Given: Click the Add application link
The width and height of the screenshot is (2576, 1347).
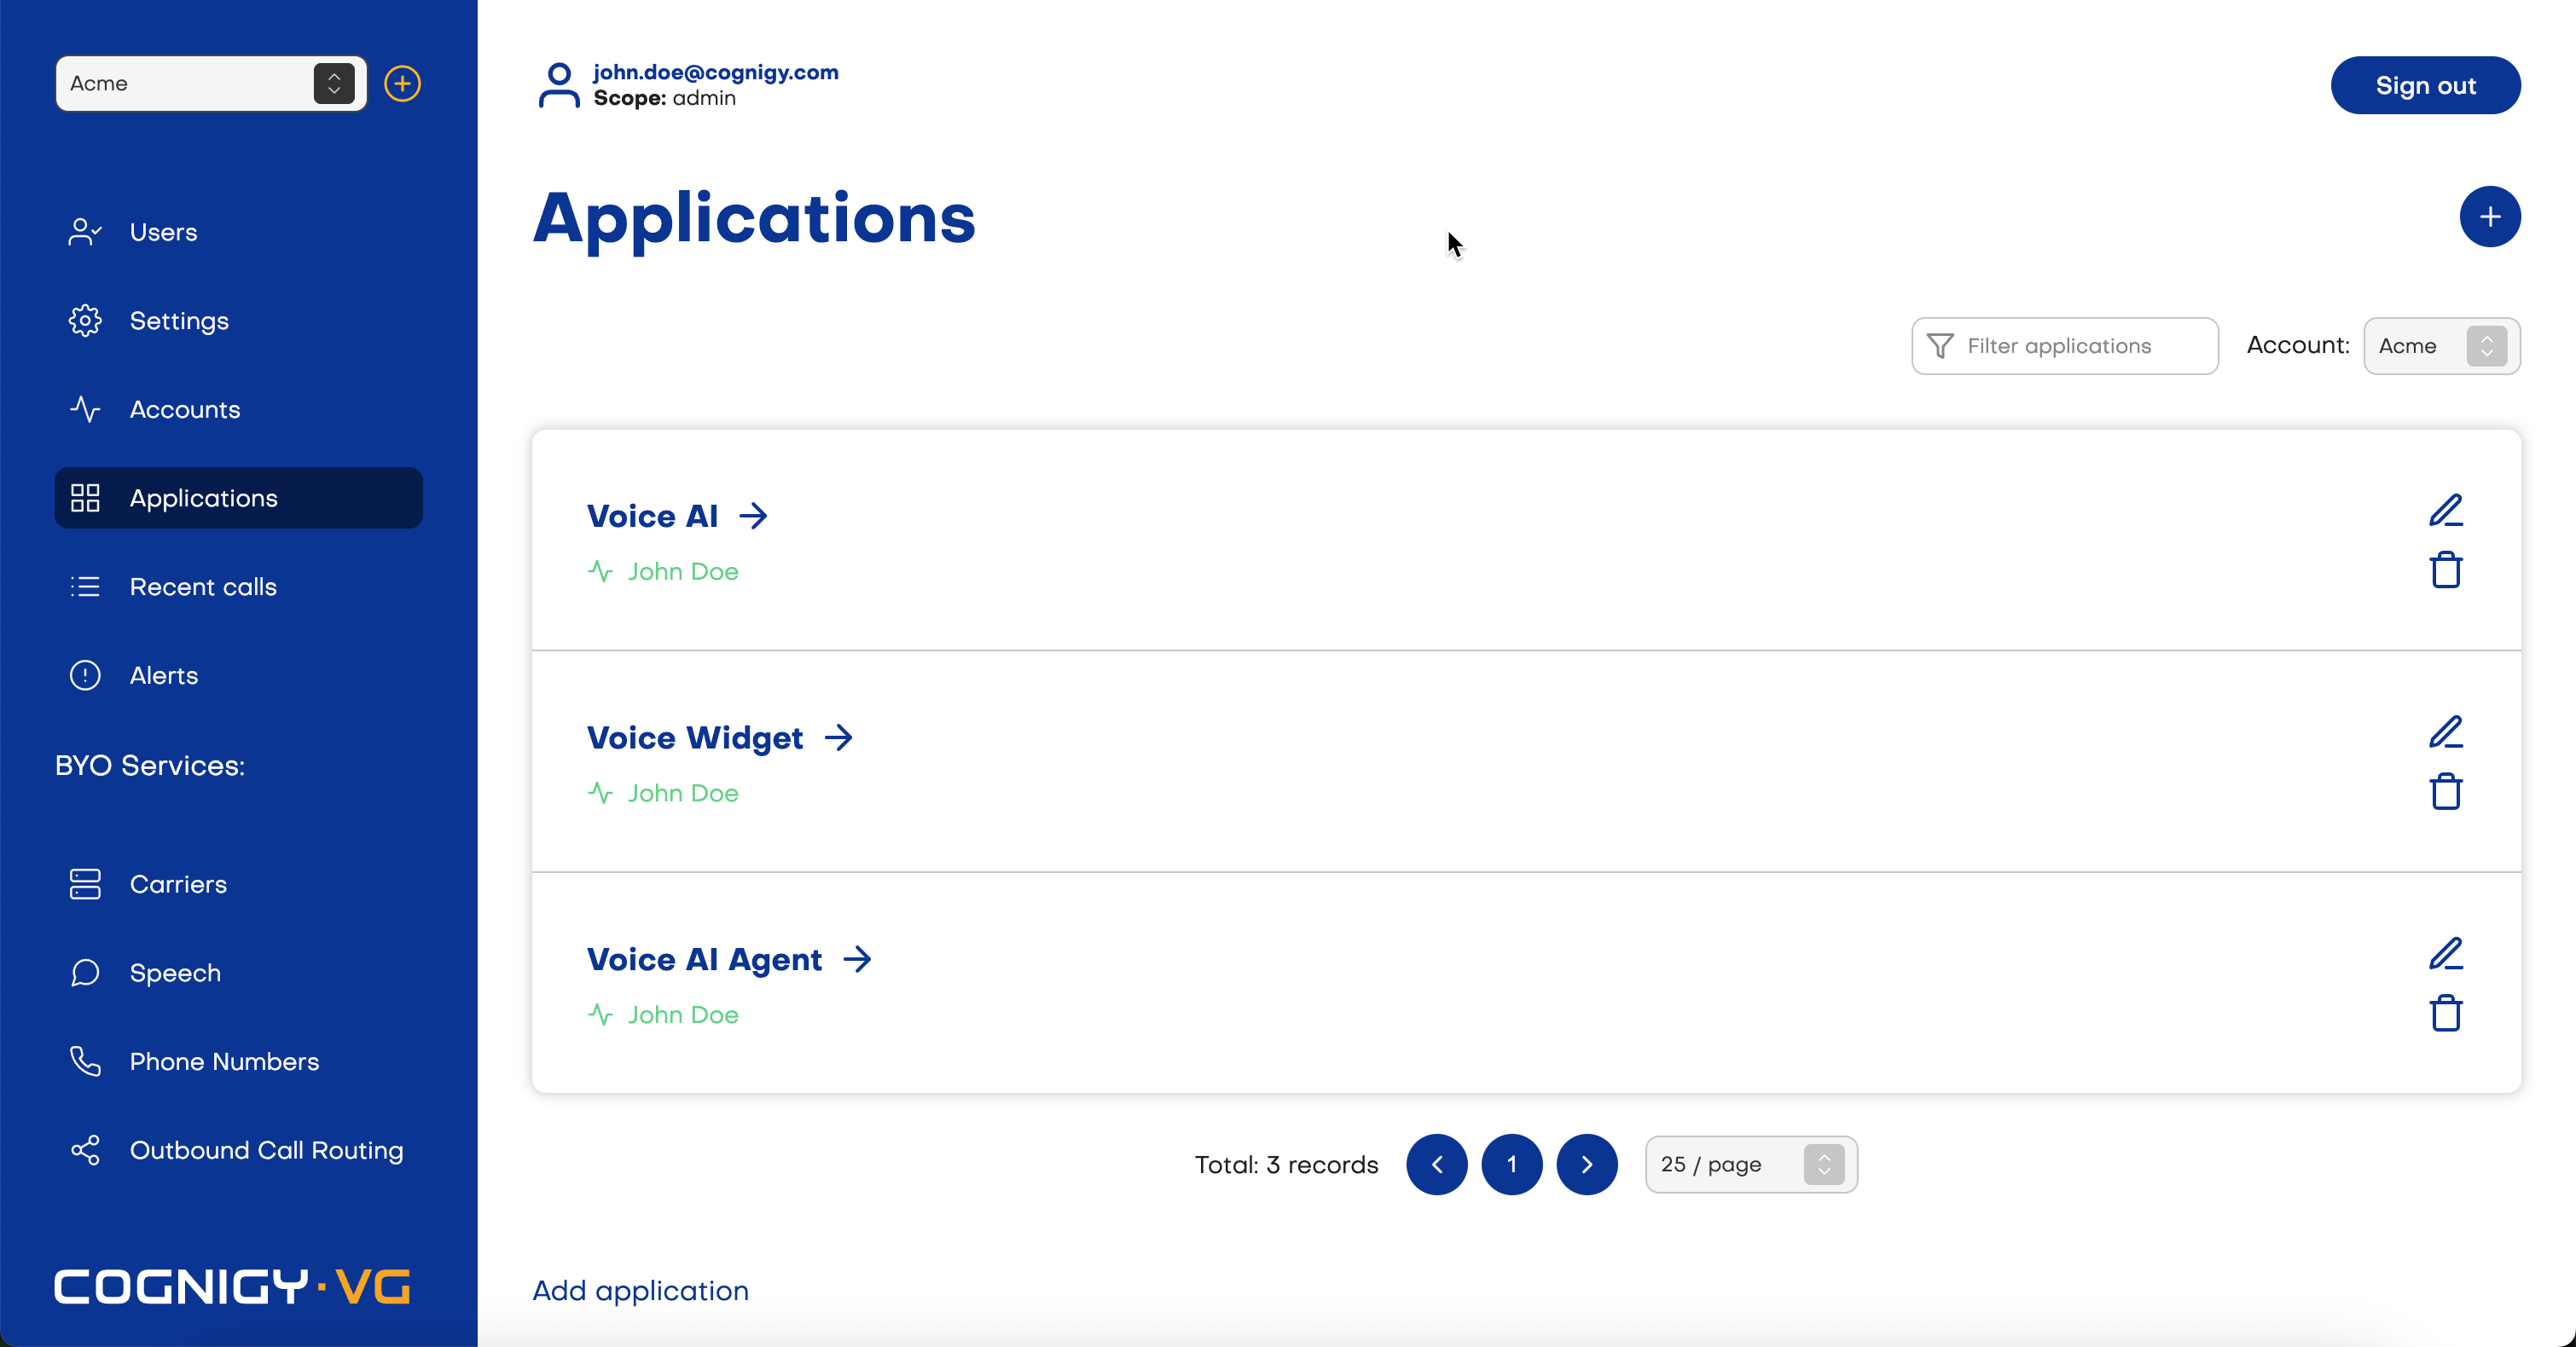Looking at the screenshot, I should click(640, 1291).
